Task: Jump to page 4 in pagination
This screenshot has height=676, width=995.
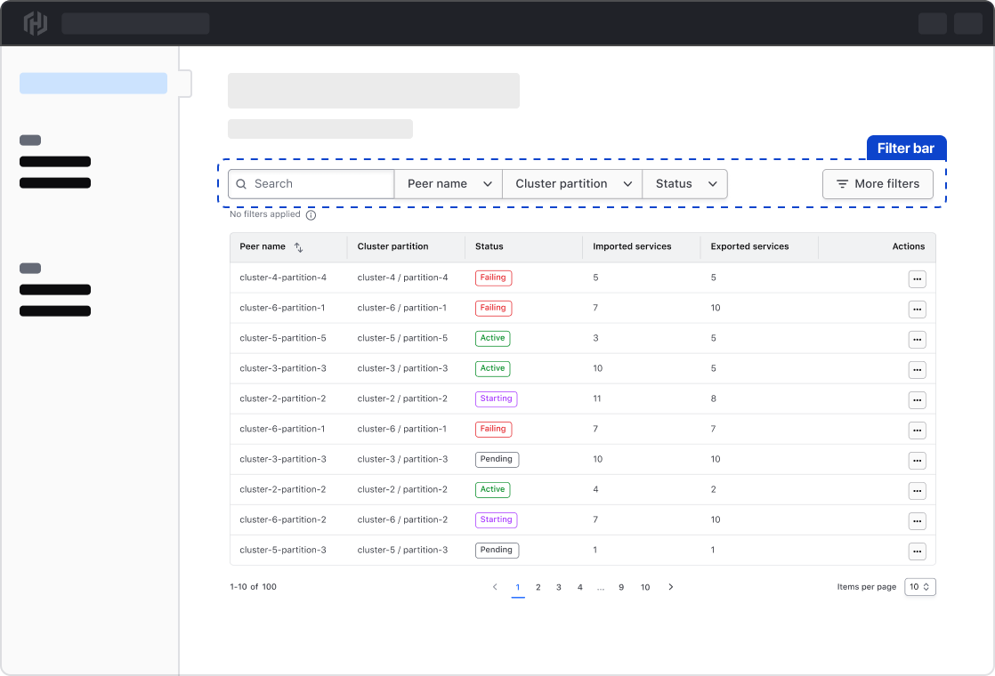Action: 579,587
